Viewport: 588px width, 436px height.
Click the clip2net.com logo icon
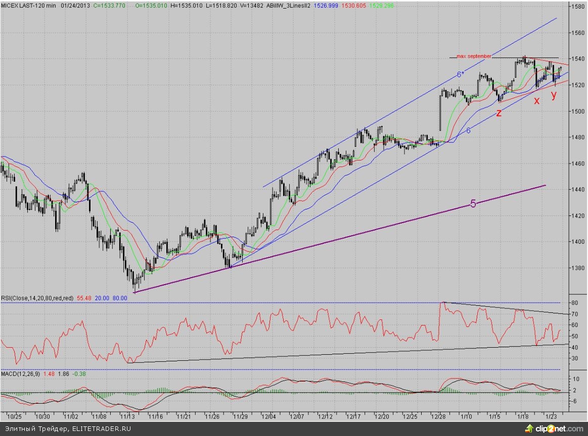click(530, 428)
